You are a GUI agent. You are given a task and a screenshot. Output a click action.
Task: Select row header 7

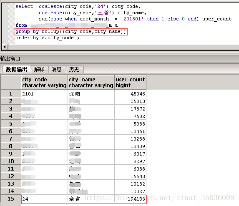tap(11, 138)
